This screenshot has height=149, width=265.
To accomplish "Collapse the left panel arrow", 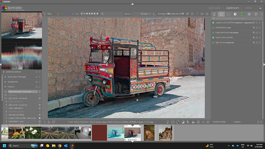I will pos(1,65).
